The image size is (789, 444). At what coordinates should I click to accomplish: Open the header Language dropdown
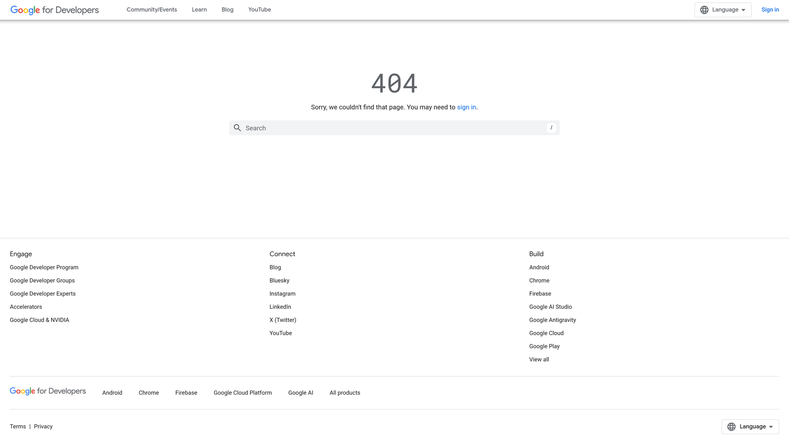[x=723, y=10]
